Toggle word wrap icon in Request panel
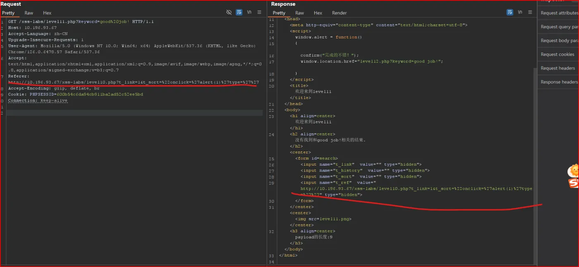579x267 pixels. (x=239, y=12)
